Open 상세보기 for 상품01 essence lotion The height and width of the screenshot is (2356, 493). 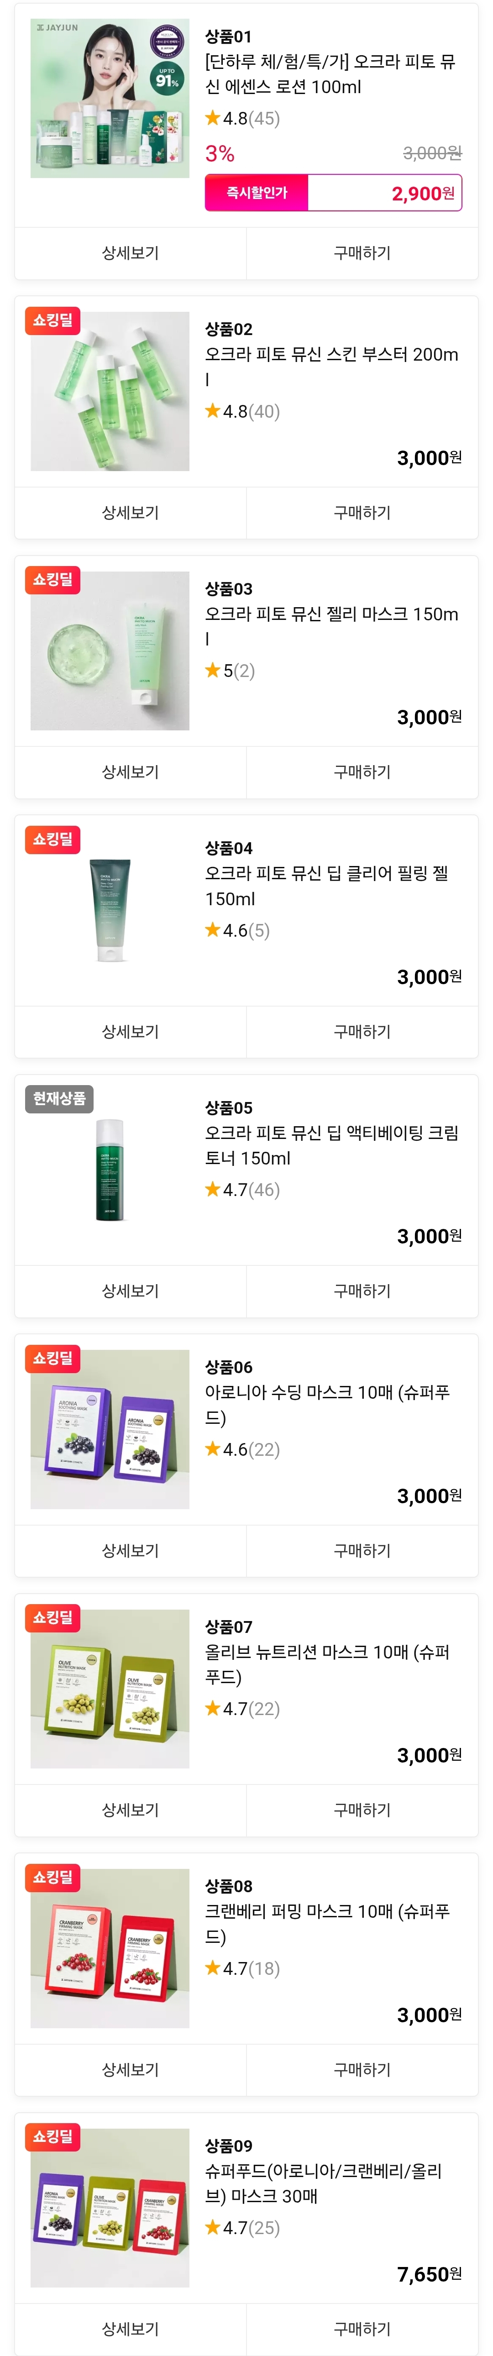tap(130, 252)
